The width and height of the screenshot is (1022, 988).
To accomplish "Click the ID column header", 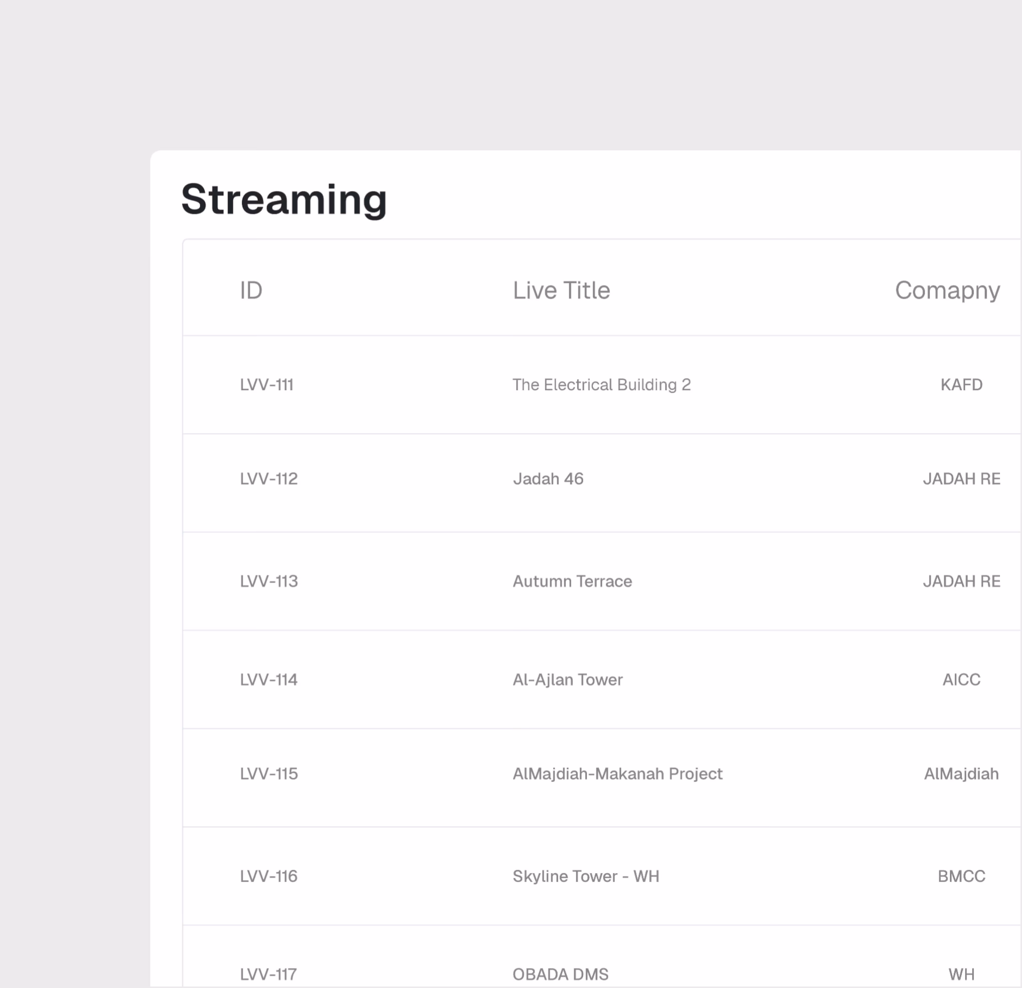I will click(x=251, y=290).
